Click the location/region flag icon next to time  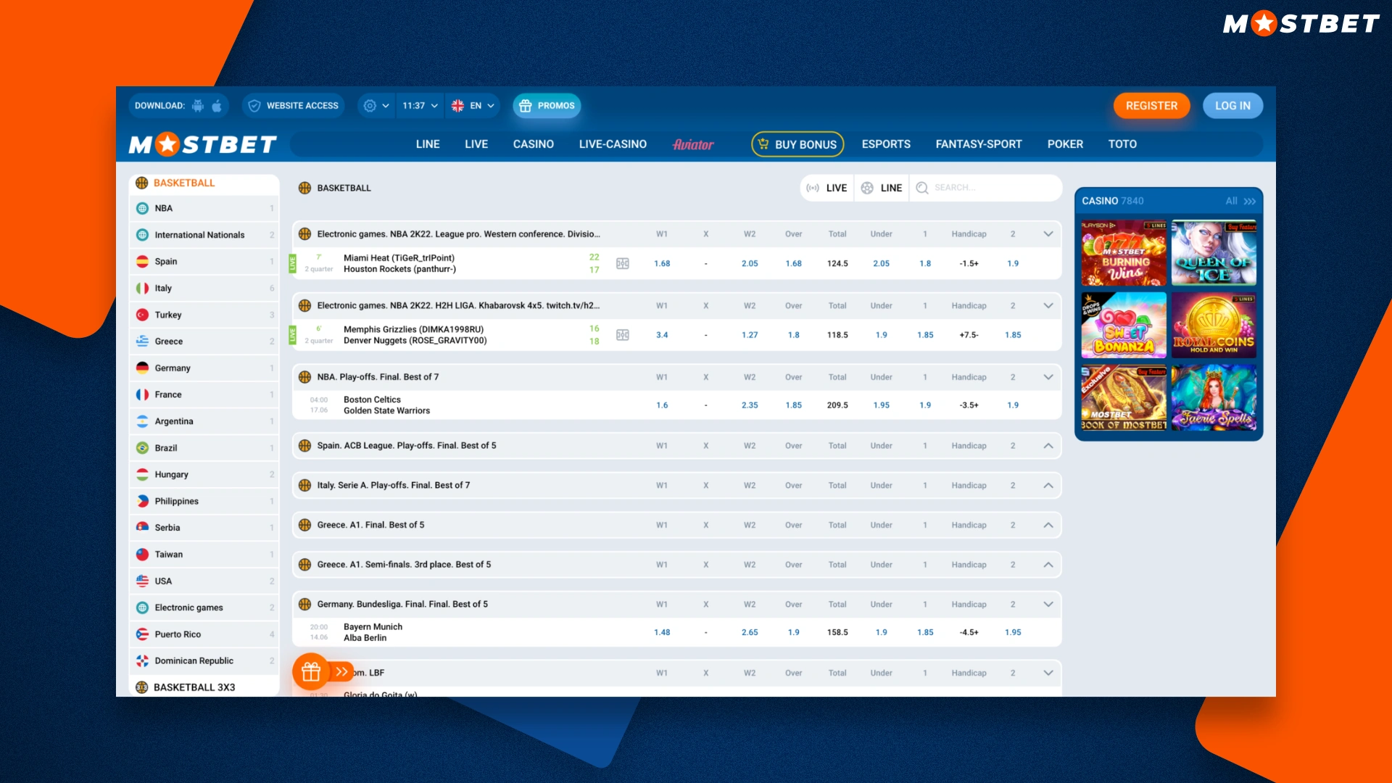pos(458,105)
